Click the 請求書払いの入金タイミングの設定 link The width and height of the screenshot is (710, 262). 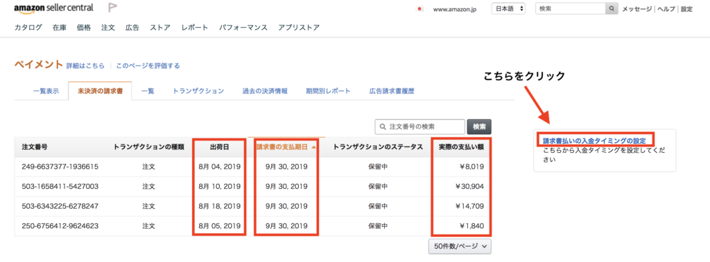(x=594, y=140)
